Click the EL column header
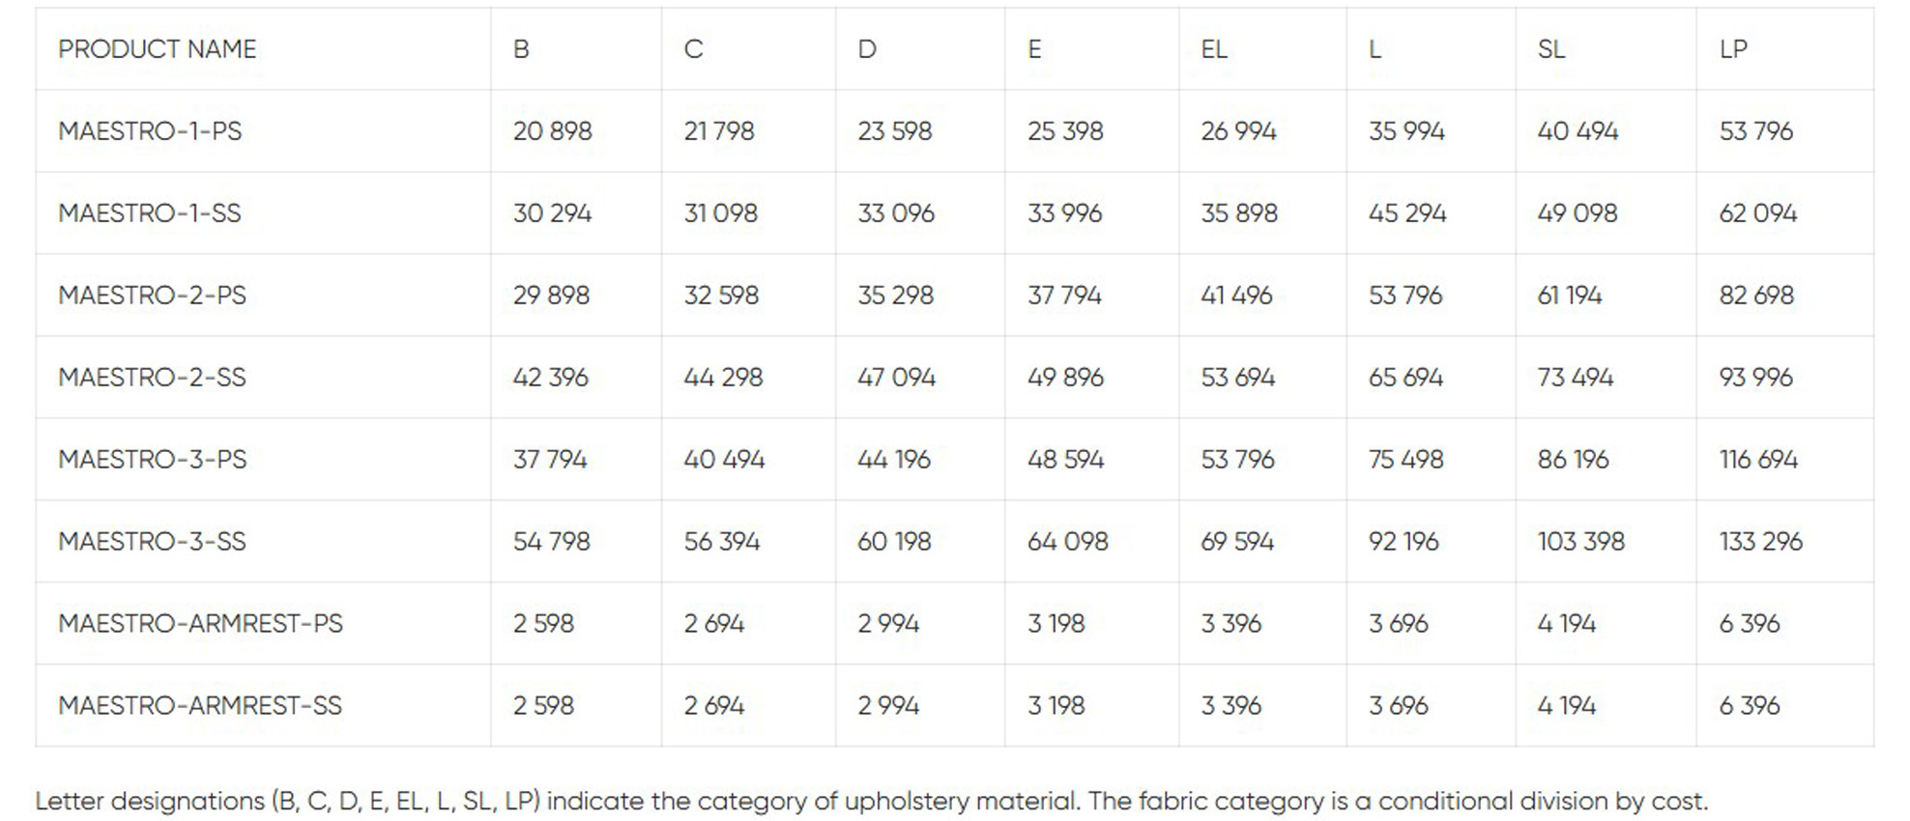The image size is (1910, 821). (1214, 49)
